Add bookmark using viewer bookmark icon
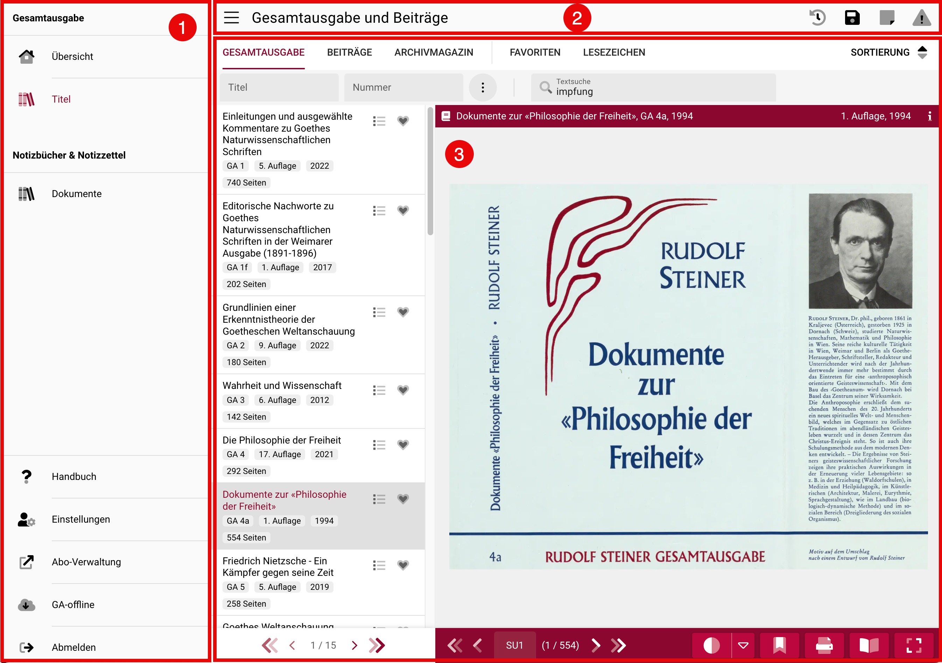The height and width of the screenshot is (663, 942). click(779, 645)
